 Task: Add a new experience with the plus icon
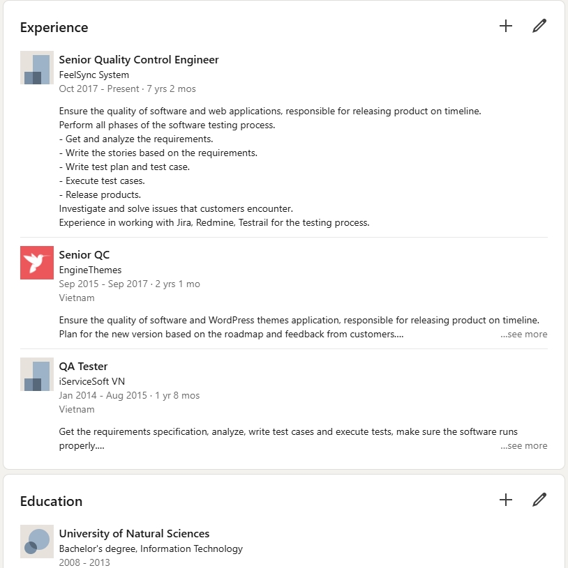tap(506, 26)
